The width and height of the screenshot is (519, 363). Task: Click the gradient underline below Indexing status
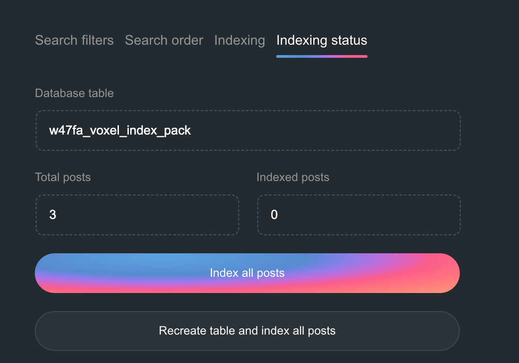click(x=321, y=56)
